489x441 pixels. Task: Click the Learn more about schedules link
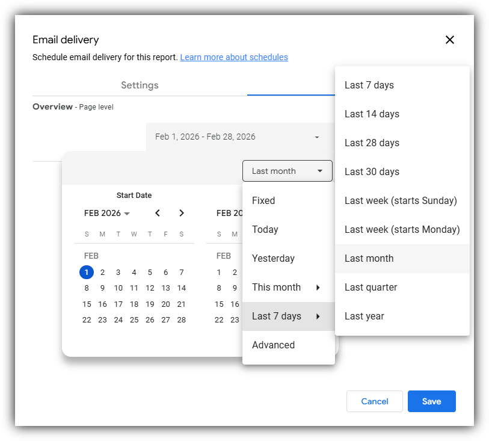[x=234, y=57]
